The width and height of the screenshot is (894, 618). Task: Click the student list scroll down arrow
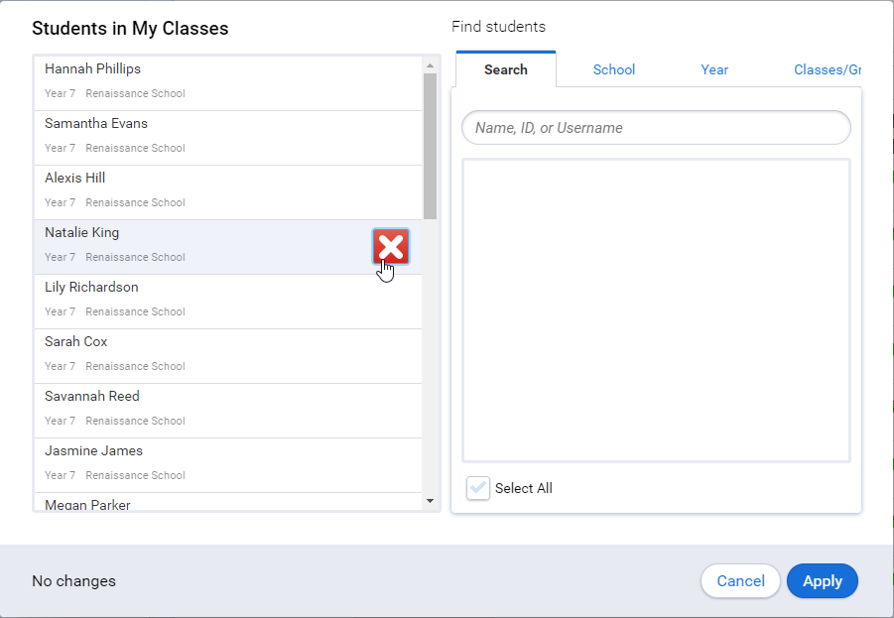point(430,501)
